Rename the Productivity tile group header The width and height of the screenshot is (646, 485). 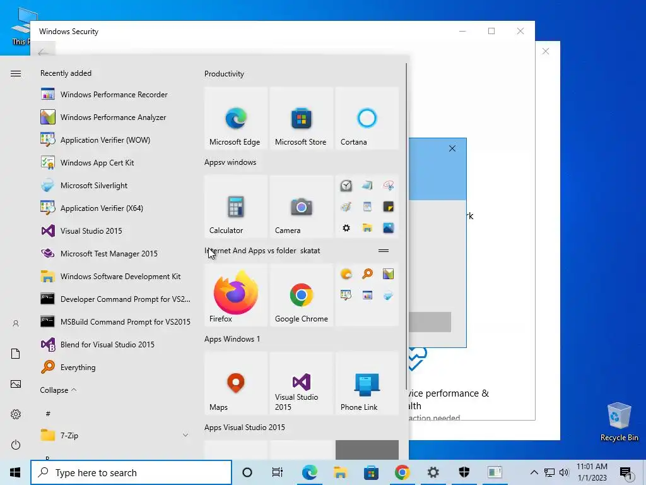coord(224,74)
